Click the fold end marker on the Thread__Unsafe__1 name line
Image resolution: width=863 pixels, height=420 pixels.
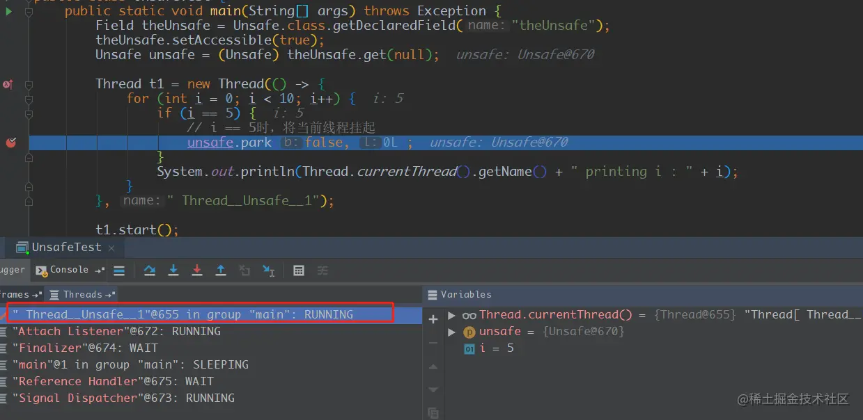[x=29, y=201]
